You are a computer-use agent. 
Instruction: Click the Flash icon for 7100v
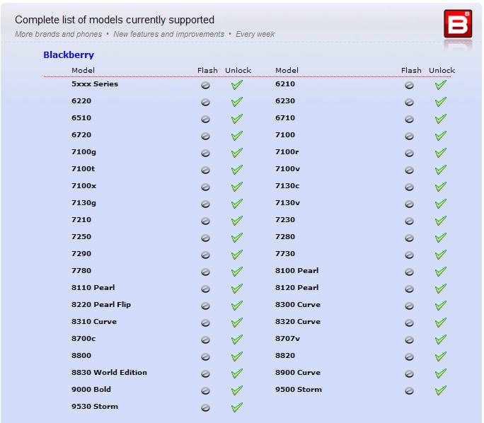click(x=409, y=170)
